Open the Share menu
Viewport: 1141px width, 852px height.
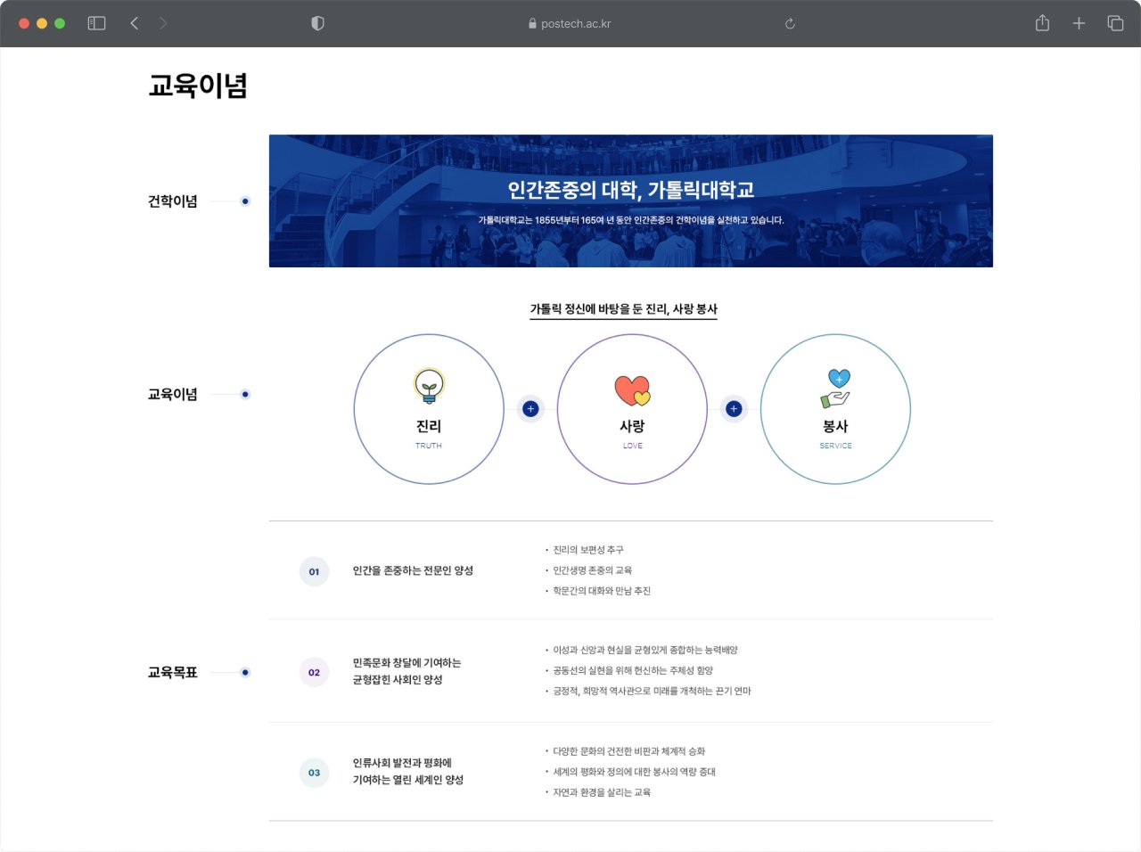(x=1042, y=23)
